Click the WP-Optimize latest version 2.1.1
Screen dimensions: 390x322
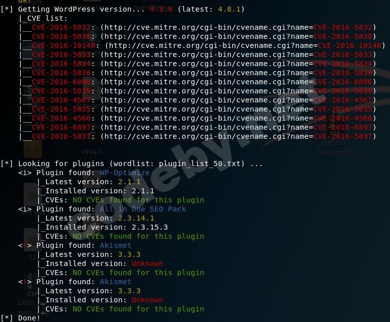(129, 182)
